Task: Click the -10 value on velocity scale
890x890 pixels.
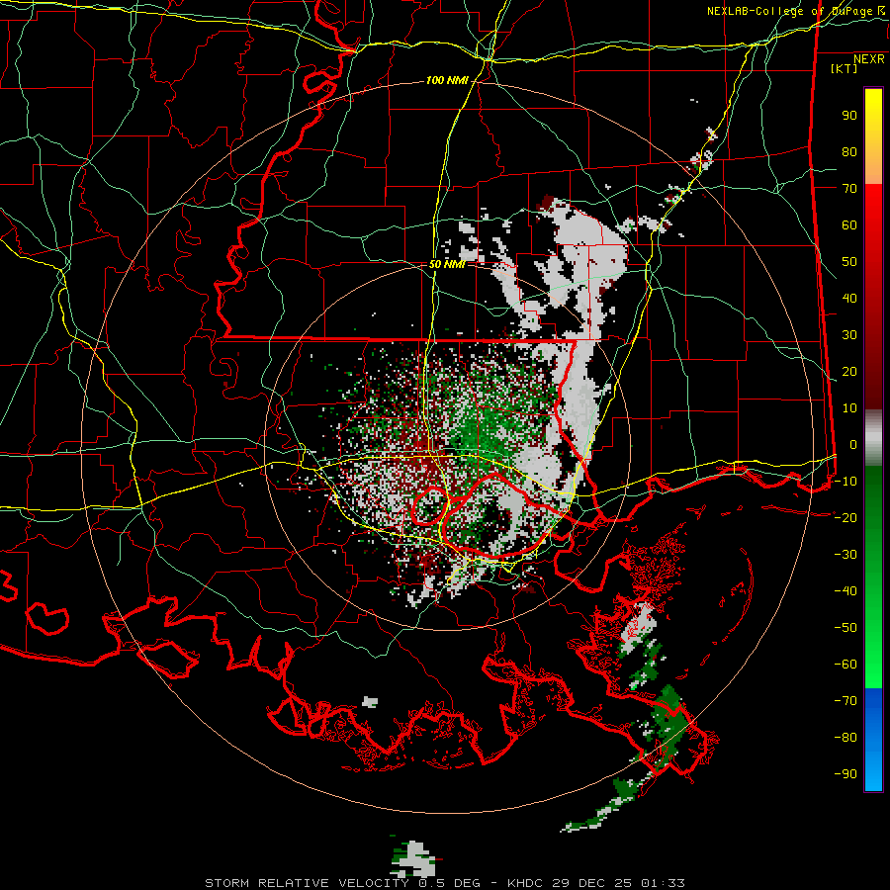Action: [845, 482]
